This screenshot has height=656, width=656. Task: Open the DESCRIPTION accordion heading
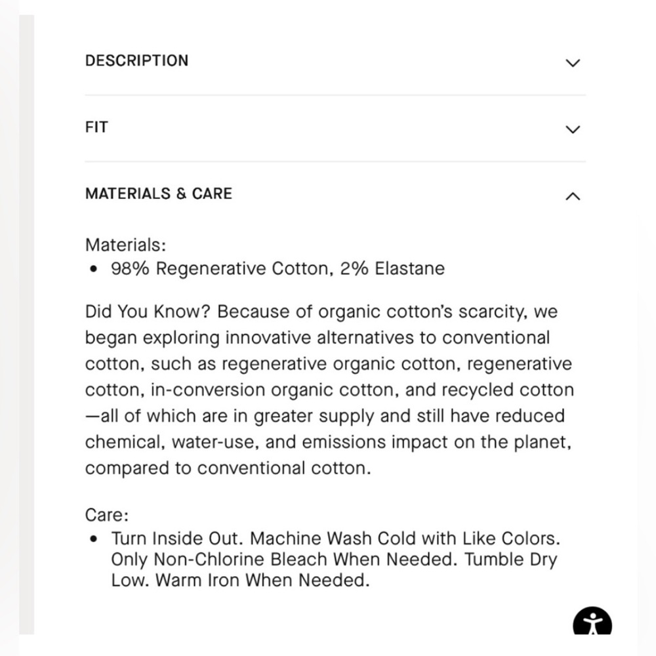click(137, 60)
